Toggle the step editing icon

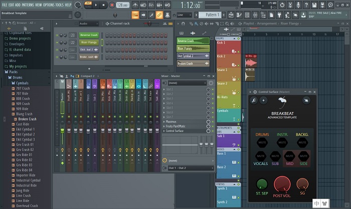tap(151, 15)
